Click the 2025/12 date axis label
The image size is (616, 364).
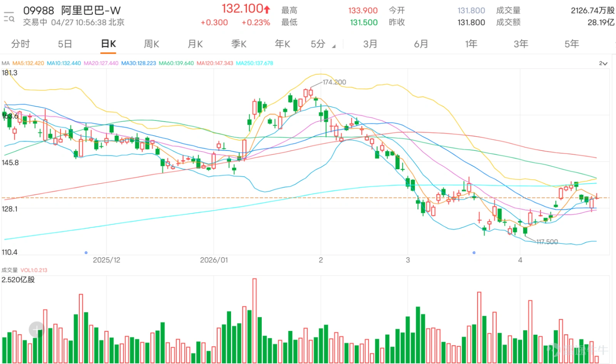tap(107, 260)
